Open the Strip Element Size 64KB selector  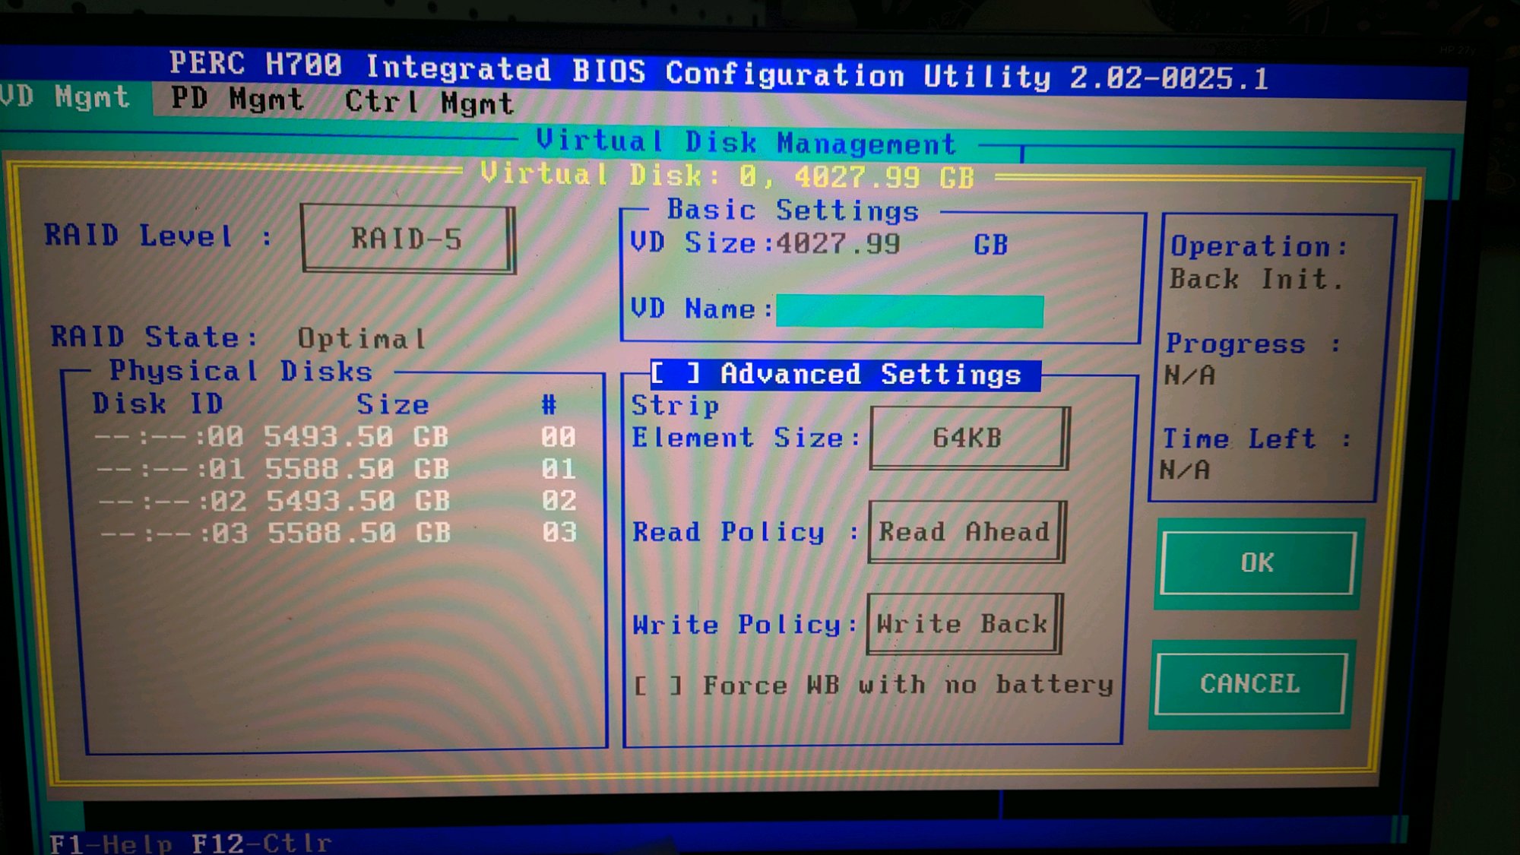pyautogui.click(x=969, y=438)
